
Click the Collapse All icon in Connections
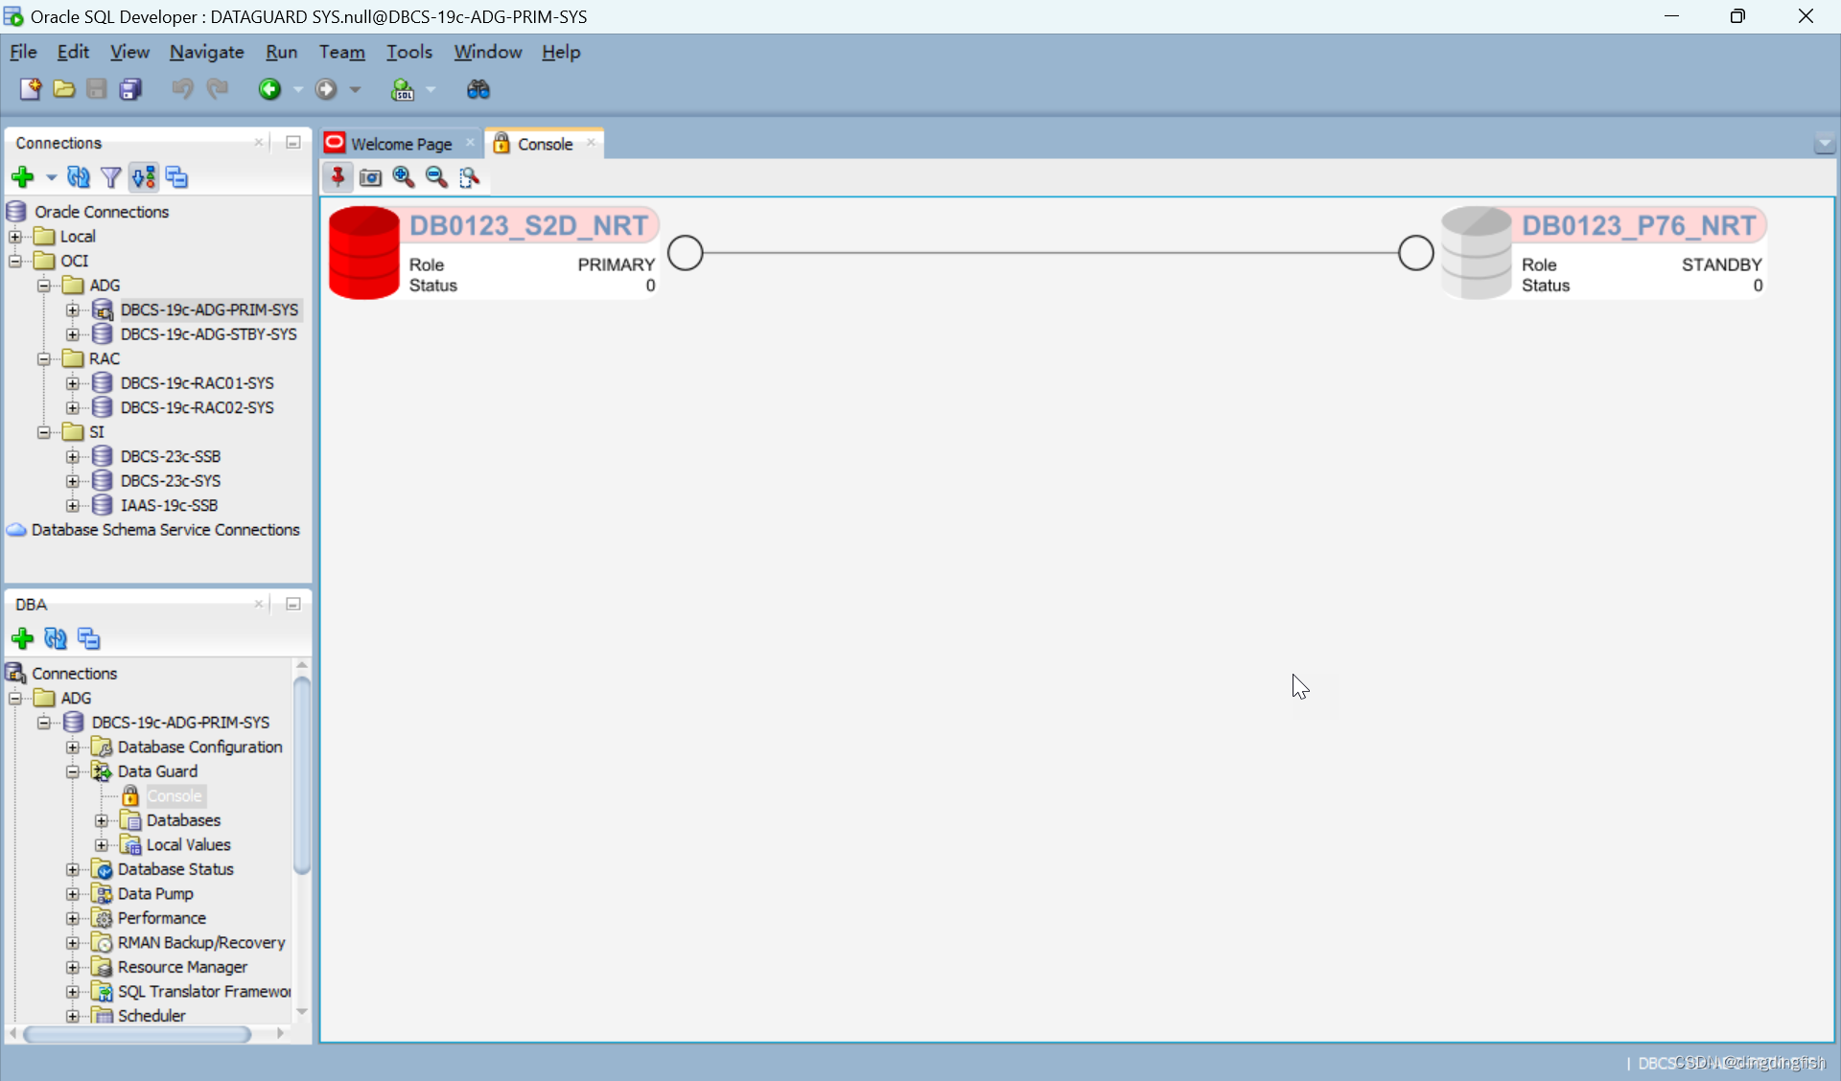[x=176, y=177]
